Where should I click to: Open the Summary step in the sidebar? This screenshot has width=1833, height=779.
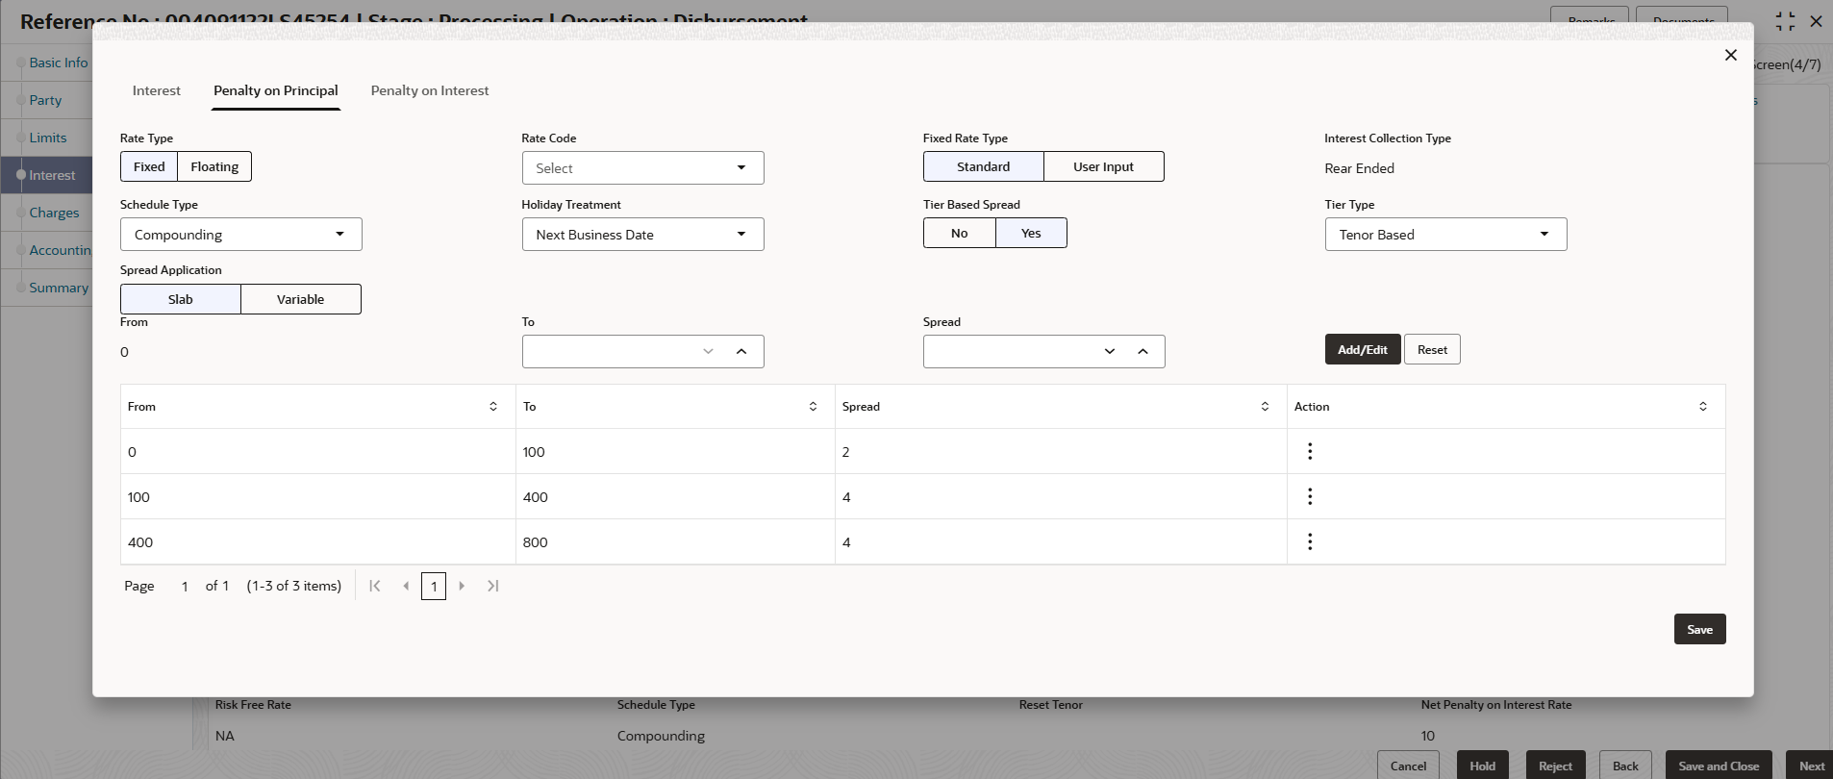pos(59,288)
